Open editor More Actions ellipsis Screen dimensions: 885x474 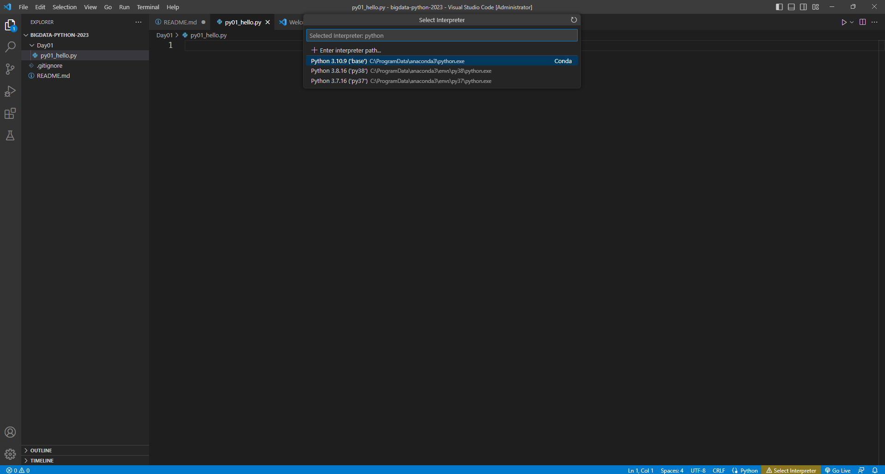(874, 22)
